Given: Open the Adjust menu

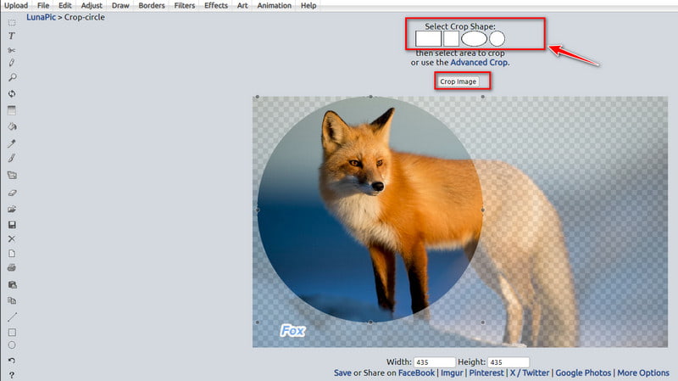Looking at the screenshot, I should pyautogui.click(x=92, y=6).
